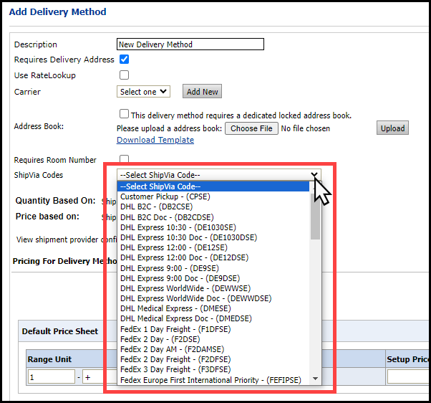Pick Fedex Europe First International Priority option
Viewport: 431px width, 403px height.
210,379
